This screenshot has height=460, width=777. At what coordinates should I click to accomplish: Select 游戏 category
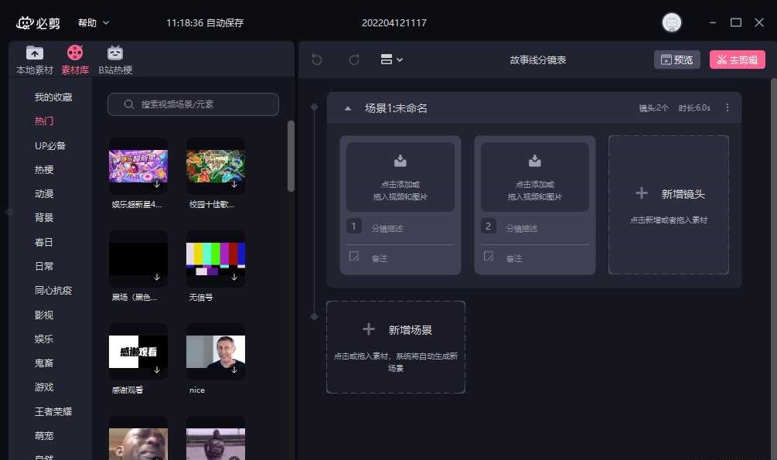[x=43, y=387]
